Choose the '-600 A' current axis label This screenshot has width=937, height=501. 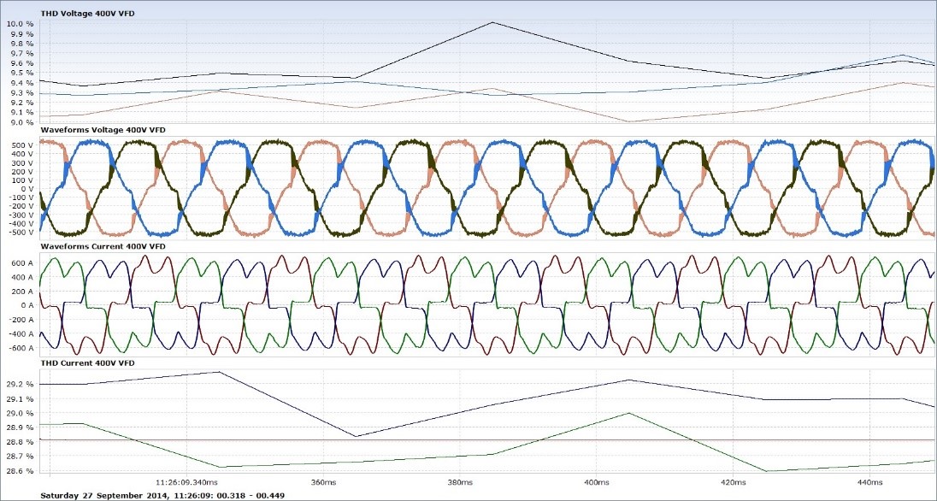point(21,347)
